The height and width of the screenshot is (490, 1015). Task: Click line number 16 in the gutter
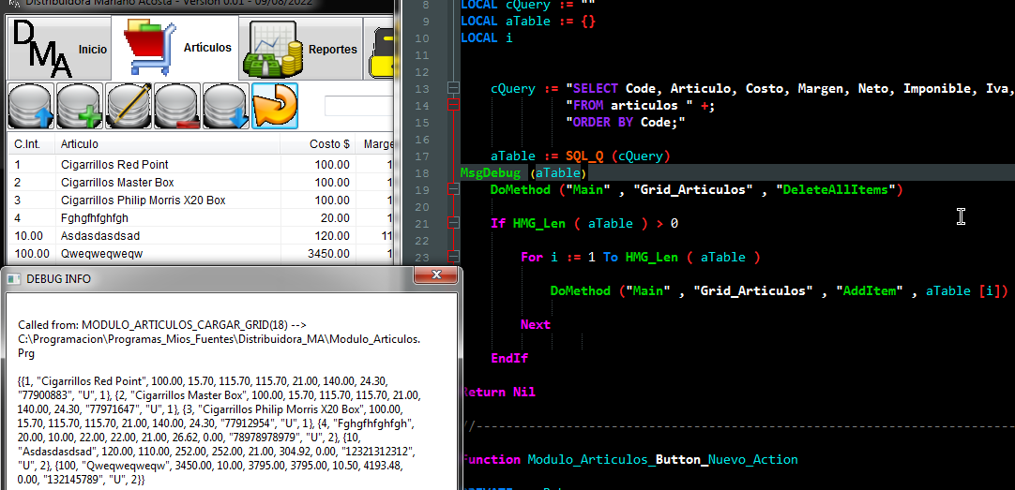click(421, 140)
